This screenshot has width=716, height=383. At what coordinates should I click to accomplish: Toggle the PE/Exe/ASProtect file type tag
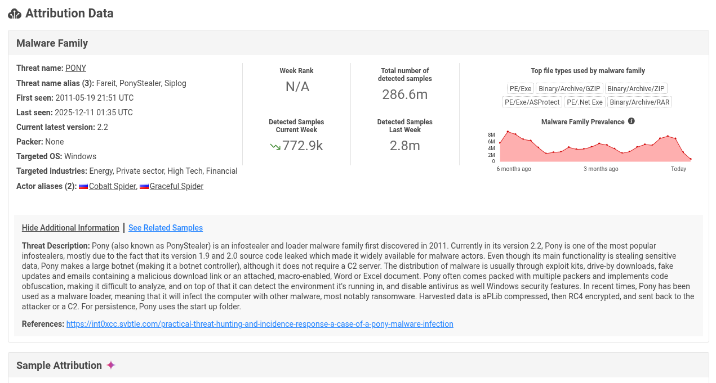point(531,102)
